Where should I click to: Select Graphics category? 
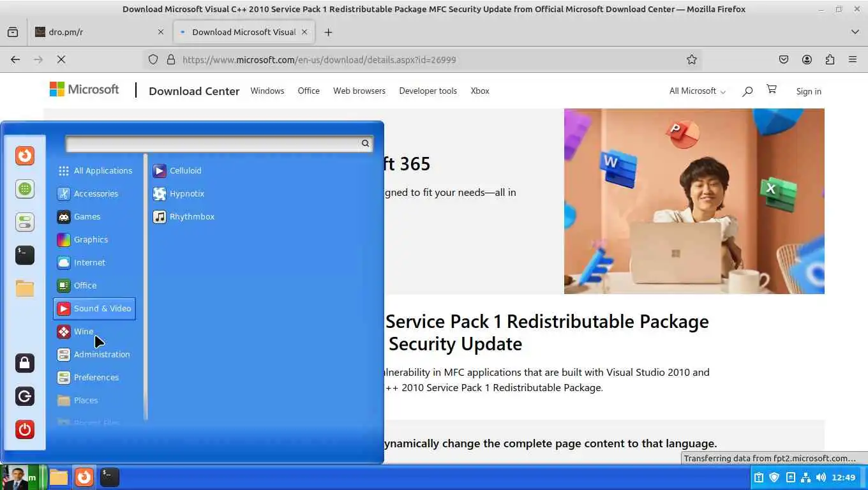94,239
